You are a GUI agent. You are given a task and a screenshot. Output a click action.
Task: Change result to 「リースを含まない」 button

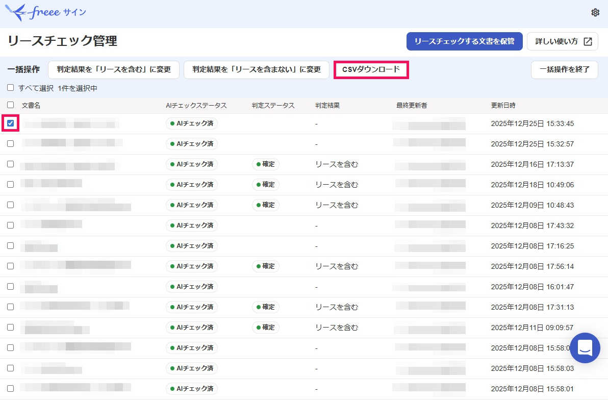coord(256,69)
